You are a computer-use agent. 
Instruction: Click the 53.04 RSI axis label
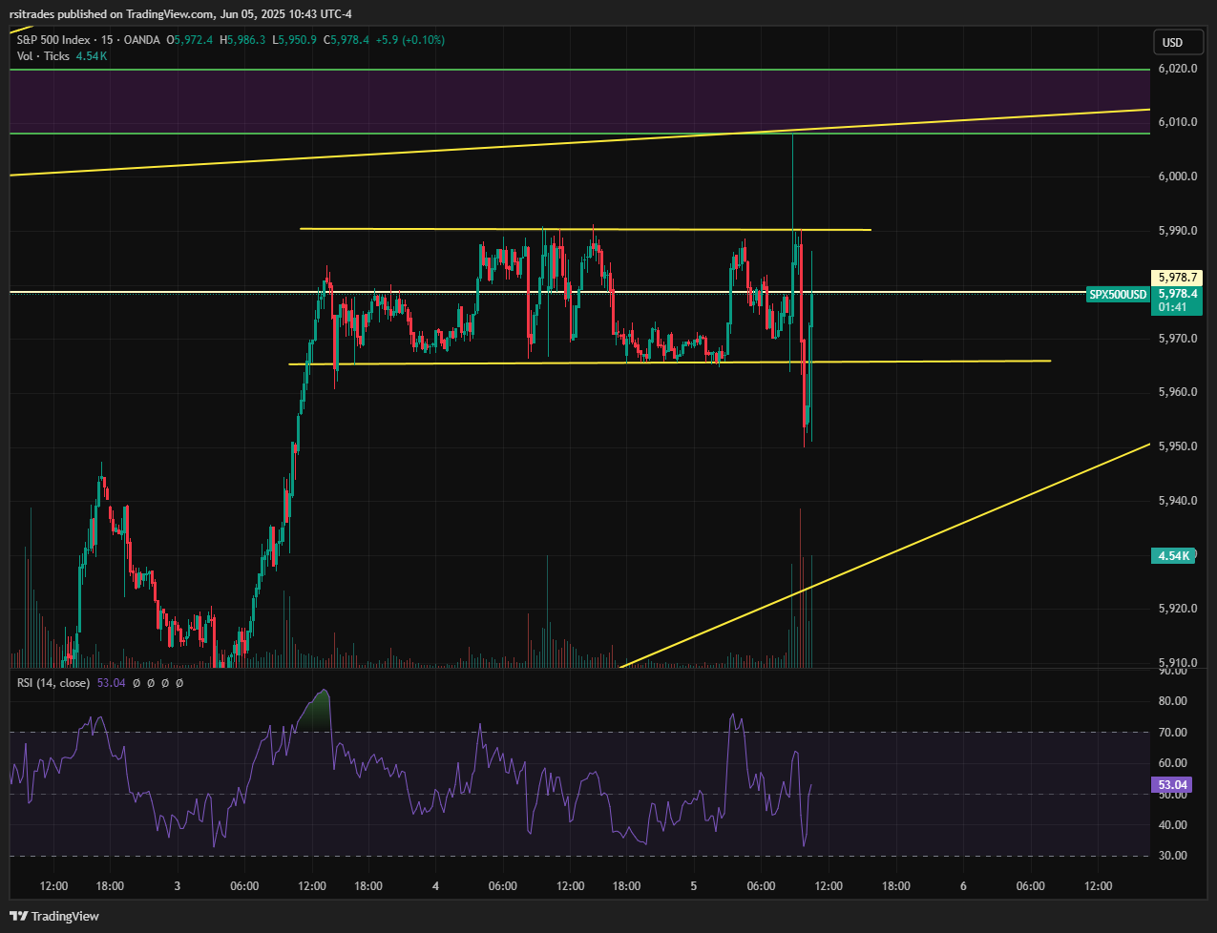tap(1173, 785)
